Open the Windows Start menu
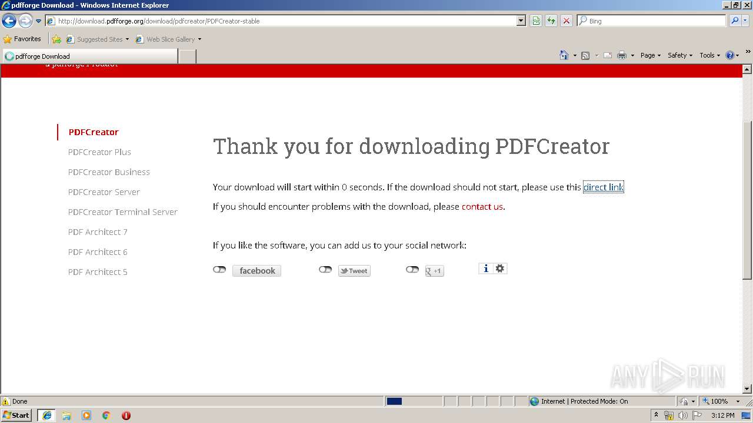 16,415
